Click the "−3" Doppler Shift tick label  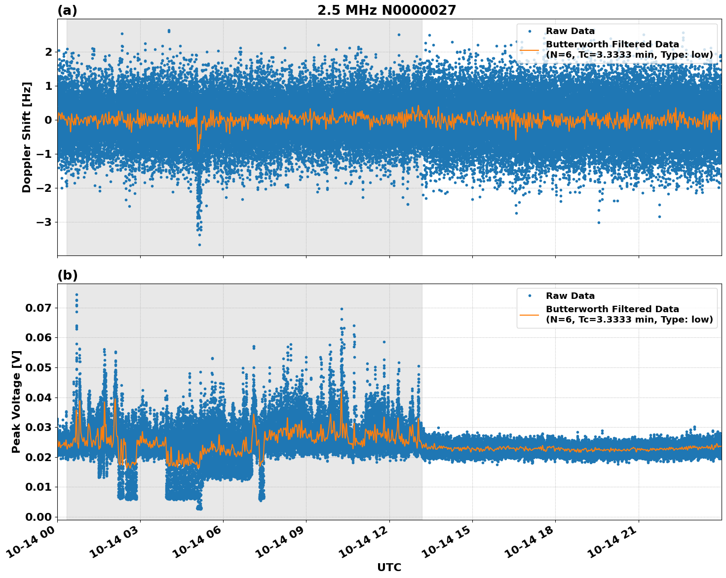click(x=43, y=222)
